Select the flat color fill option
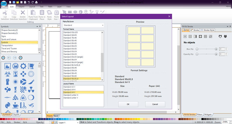Screen dimensions: 232x124 pyautogui.click(x=190, y=36)
